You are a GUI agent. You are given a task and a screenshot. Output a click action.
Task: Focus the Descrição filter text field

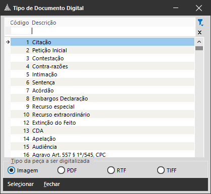[113, 31]
